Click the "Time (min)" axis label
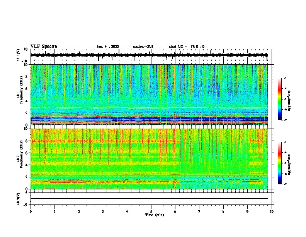 point(155,215)
